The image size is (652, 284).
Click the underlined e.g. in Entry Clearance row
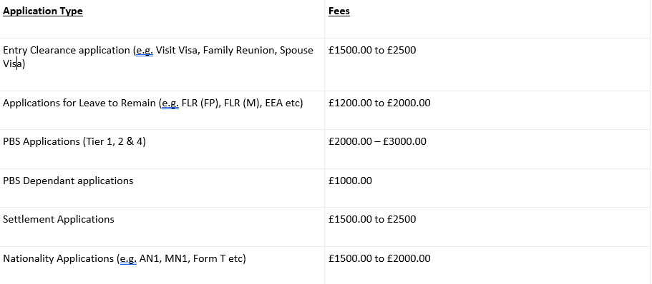tap(145, 51)
